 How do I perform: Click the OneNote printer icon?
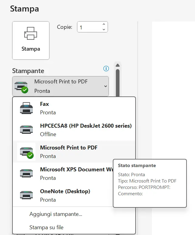pyautogui.click(x=26, y=195)
